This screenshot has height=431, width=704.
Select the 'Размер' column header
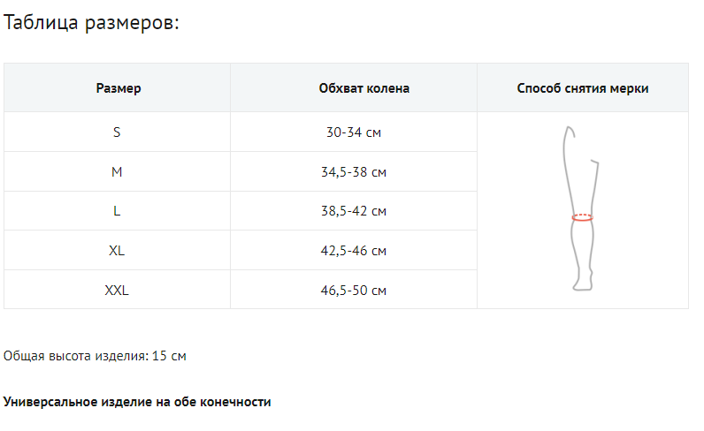point(118,88)
